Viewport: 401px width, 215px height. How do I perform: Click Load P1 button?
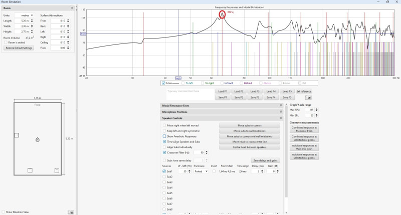point(223,91)
